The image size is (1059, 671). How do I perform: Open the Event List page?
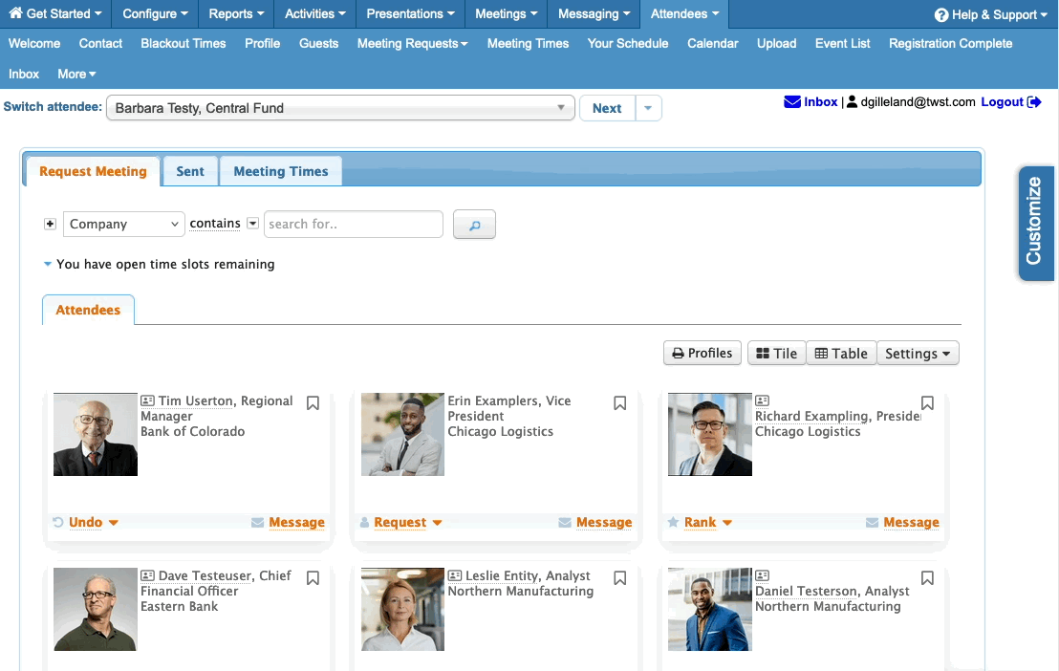[x=842, y=43]
